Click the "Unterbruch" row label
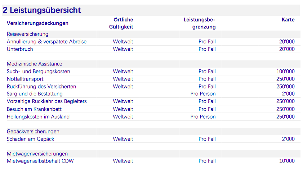Screen dimensions: 303x169 click(20, 49)
